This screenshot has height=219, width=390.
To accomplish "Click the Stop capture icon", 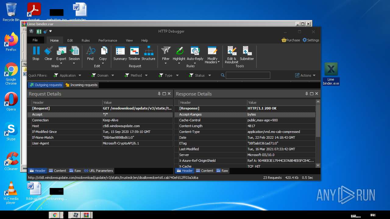I will [36, 50].
